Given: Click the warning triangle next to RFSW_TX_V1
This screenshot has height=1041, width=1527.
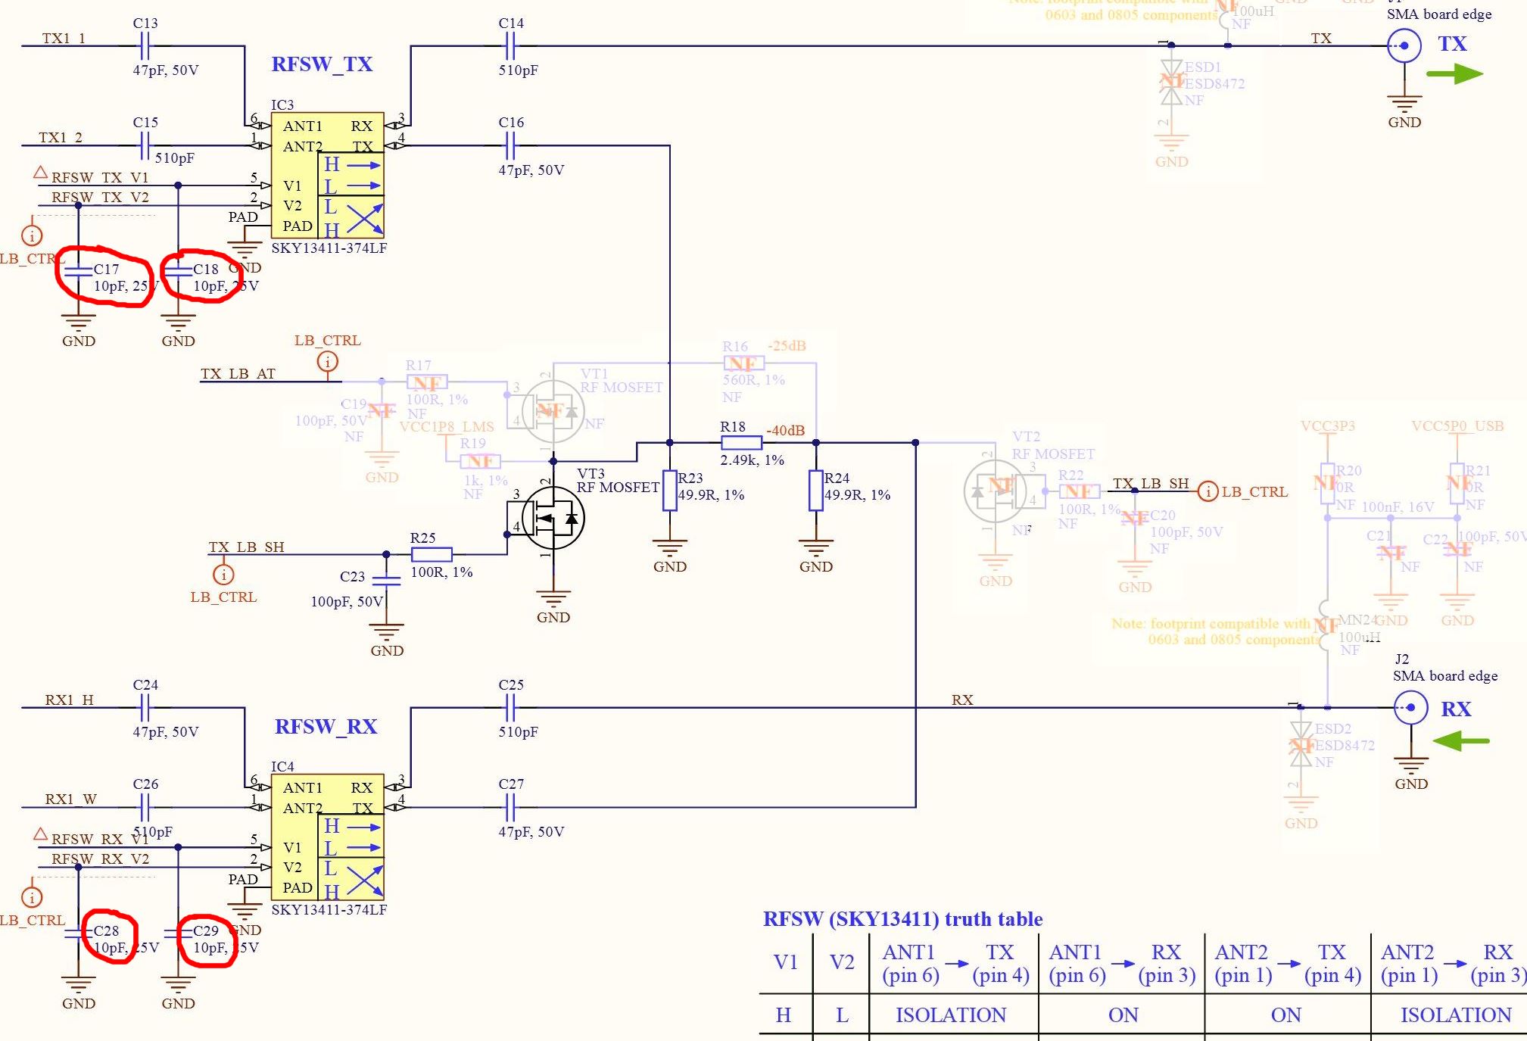Looking at the screenshot, I should click(41, 173).
